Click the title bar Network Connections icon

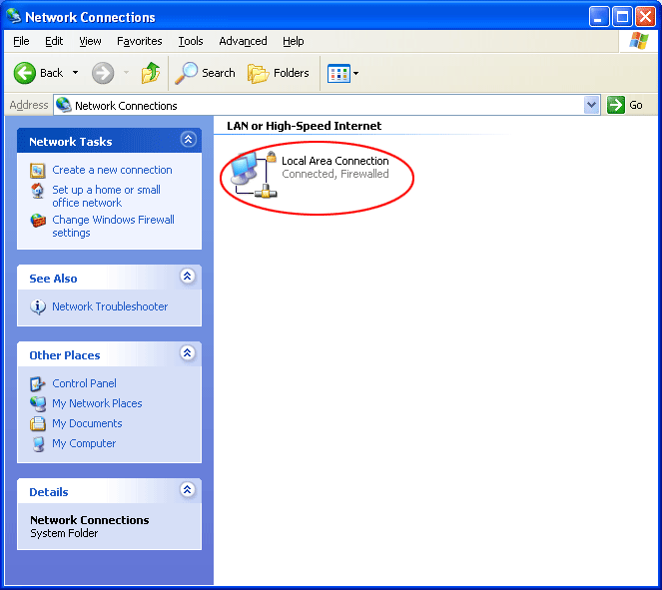[14, 16]
